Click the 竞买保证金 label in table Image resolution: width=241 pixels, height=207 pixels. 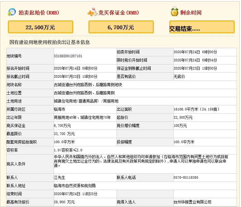[x=16, y=126]
